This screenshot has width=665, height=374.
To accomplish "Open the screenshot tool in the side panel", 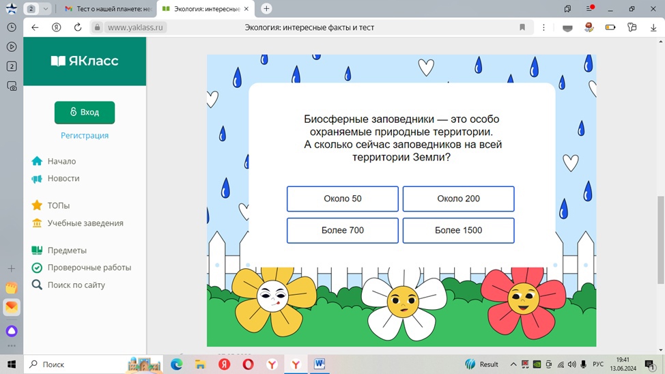I will [12, 86].
